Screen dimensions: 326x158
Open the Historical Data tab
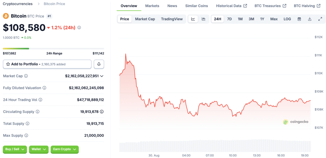click(231, 6)
